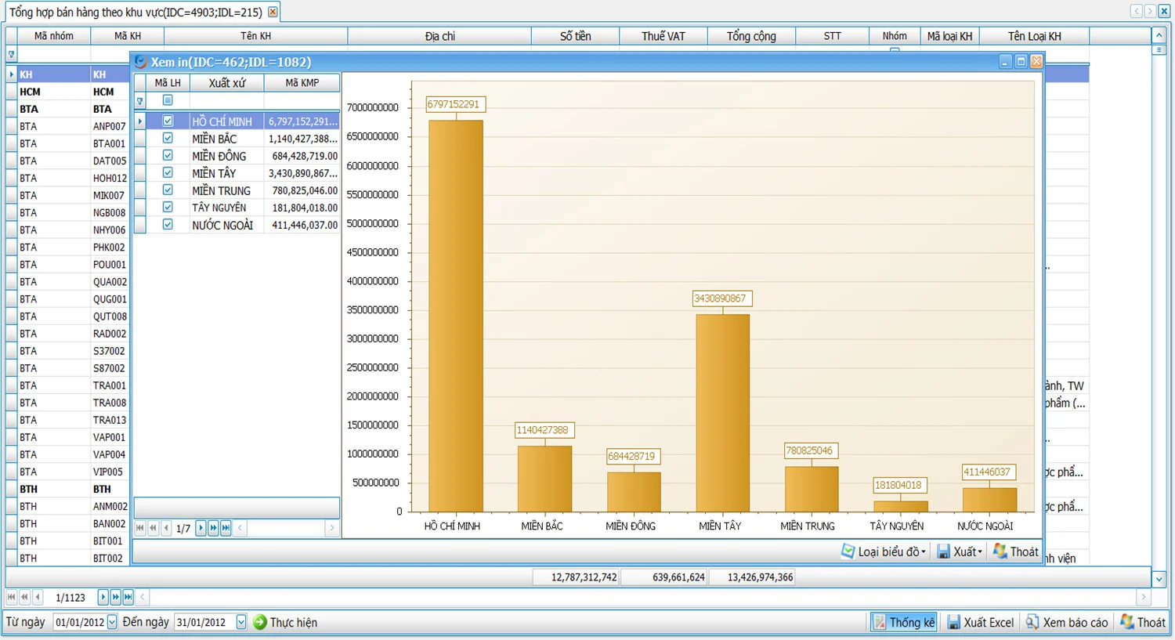Expand the Xuất export dropdown in dialog
The height and width of the screenshot is (640, 1175).
(x=960, y=551)
